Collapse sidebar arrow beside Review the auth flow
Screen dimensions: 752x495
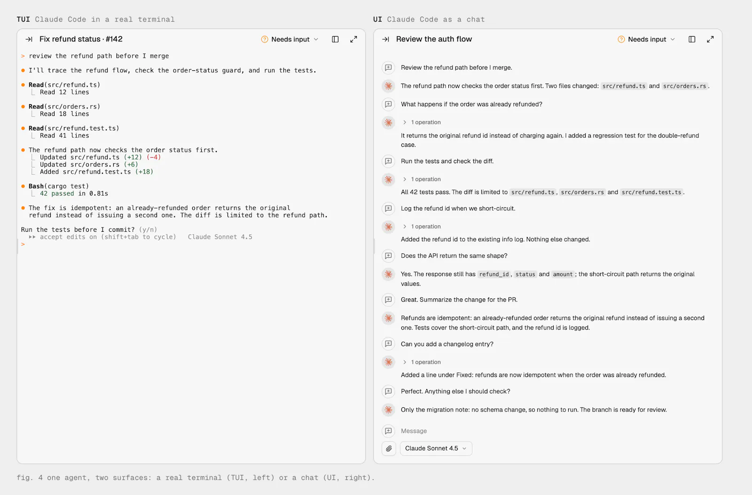[386, 39]
